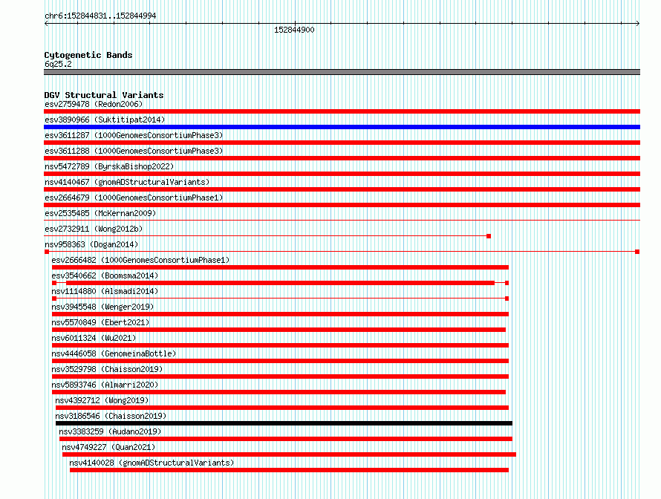Click esv3540662 (Boomsma2014) label
The height and width of the screenshot is (499, 661).
pyautogui.click(x=105, y=275)
